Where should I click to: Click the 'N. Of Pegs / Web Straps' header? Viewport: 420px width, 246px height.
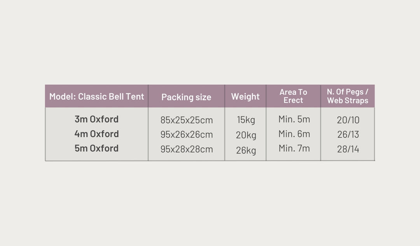(x=348, y=96)
